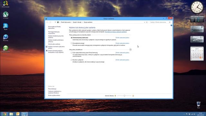Image resolution: width=206 pixels, height=116 pixels.
Task: Select the Wysoka wydajność power plan
Action: coord(71,60)
